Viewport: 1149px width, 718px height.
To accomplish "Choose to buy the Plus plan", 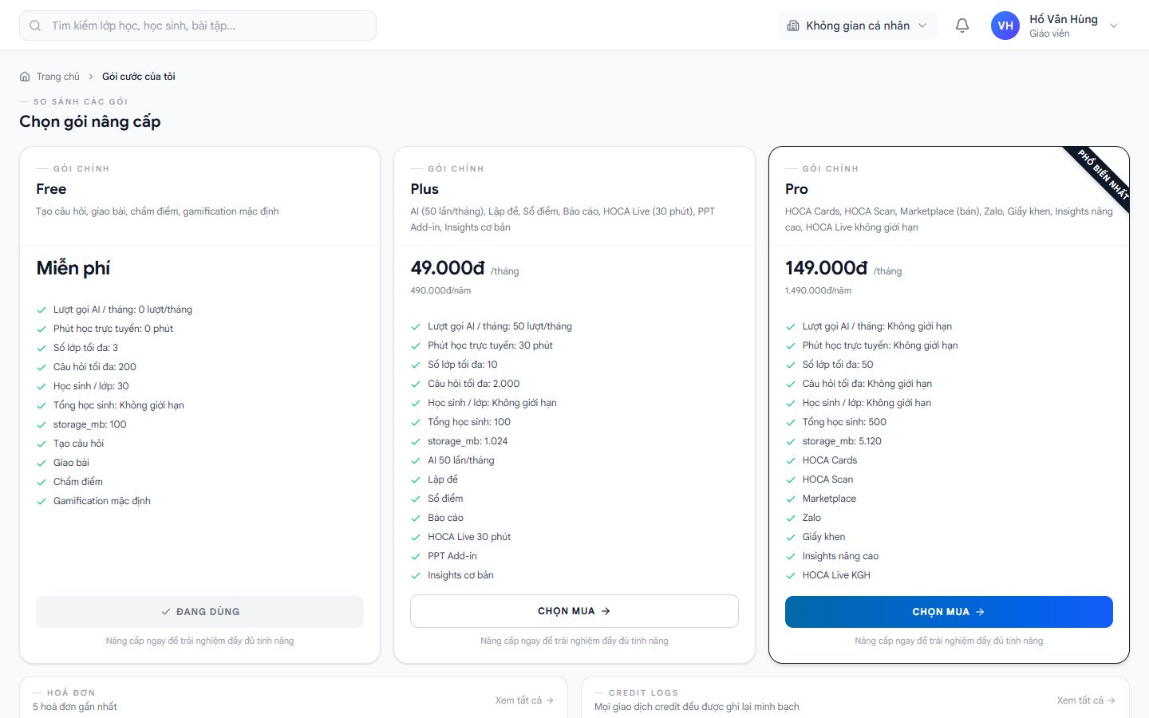I will click(574, 611).
